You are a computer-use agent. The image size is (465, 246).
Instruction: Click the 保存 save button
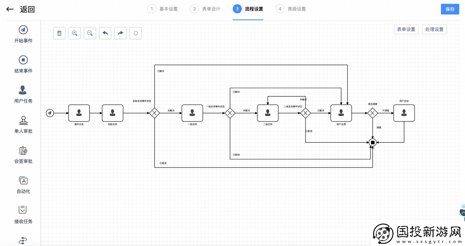coord(450,9)
